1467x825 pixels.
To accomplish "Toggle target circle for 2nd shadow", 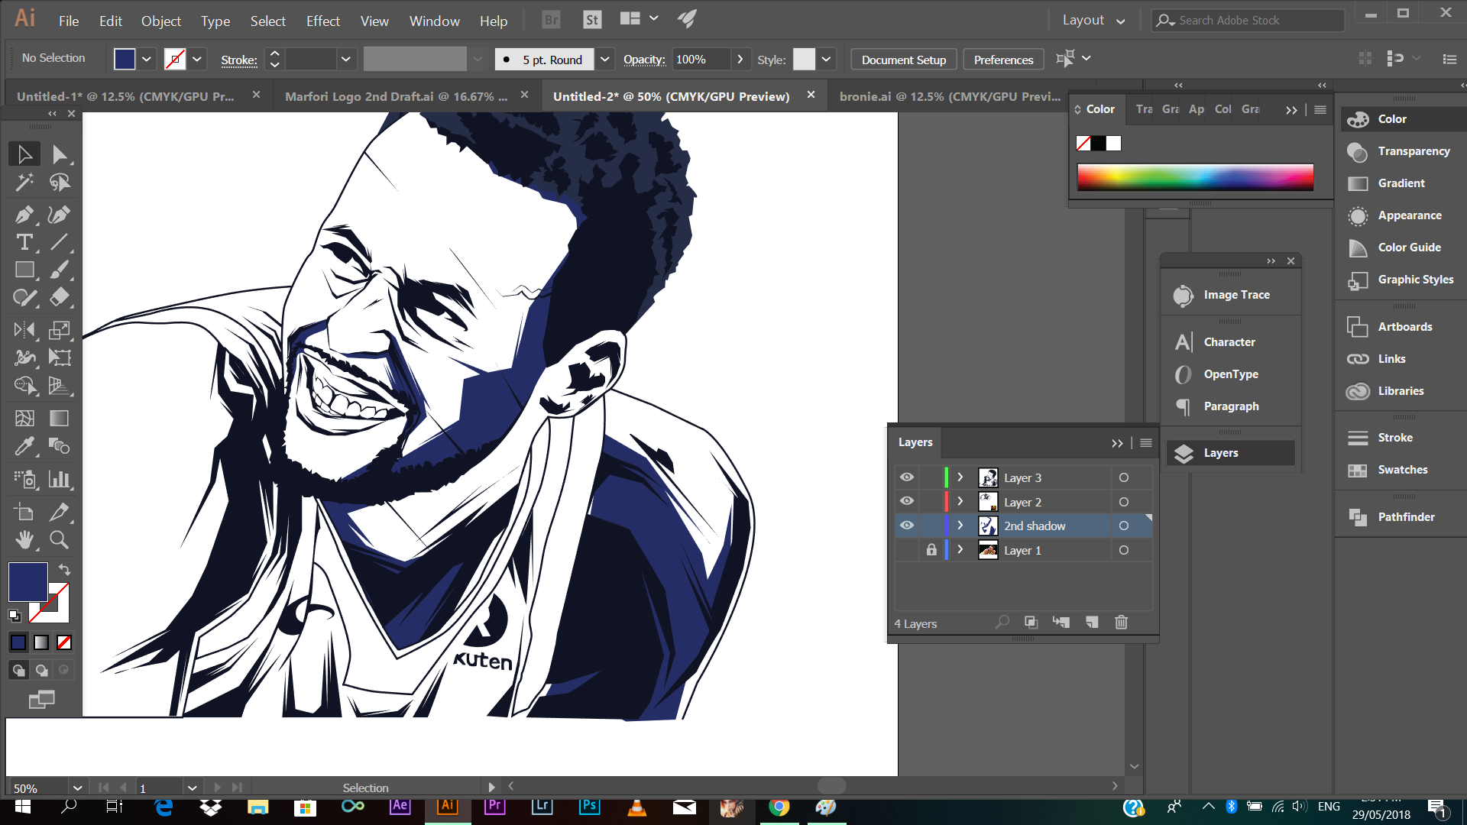I will click(x=1124, y=526).
